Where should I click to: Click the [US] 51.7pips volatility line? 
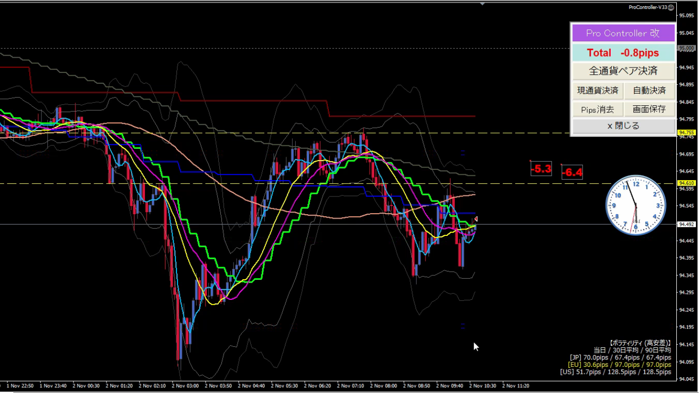point(616,372)
